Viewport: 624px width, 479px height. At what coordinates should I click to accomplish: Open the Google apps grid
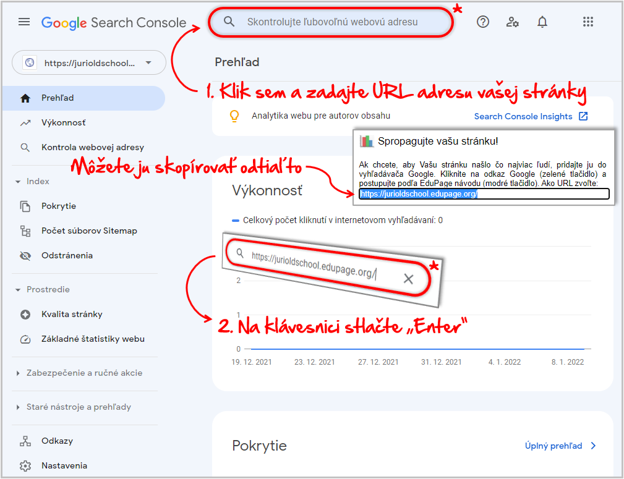pos(588,22)
